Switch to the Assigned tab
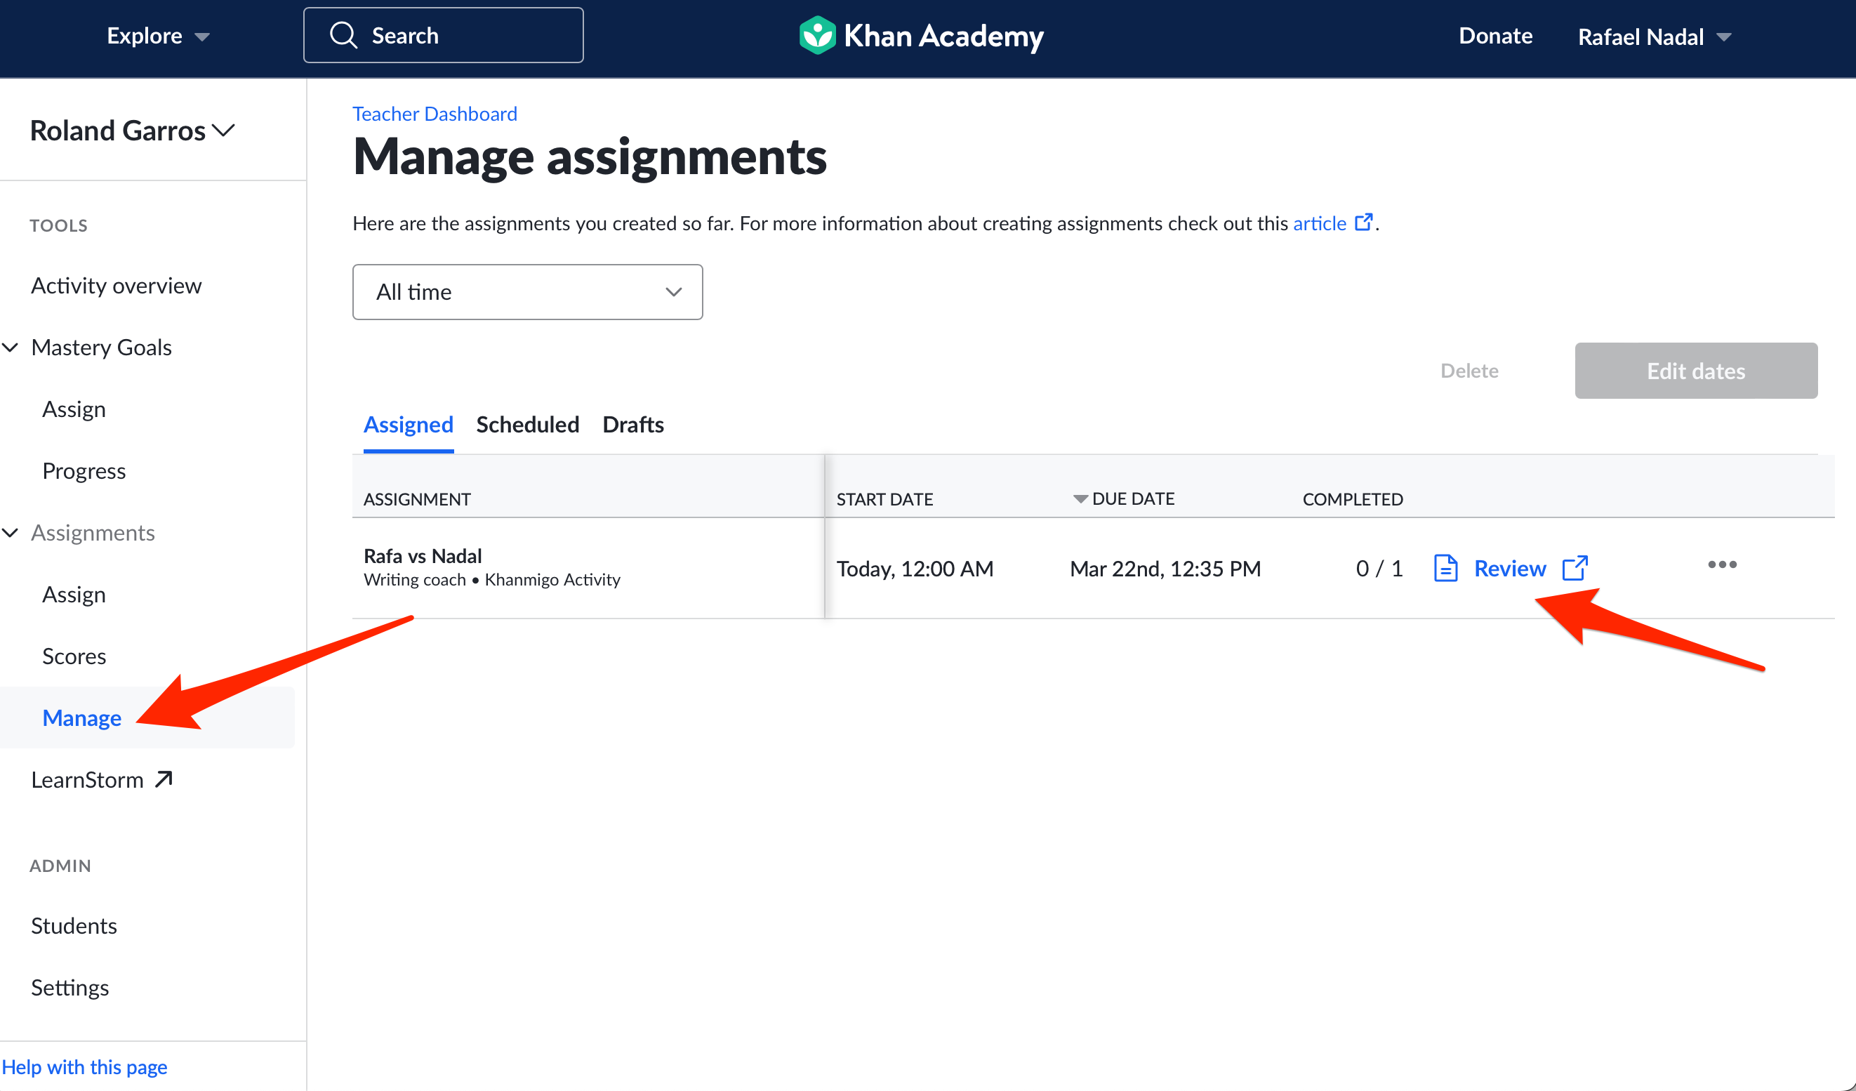Image resolution: width=1856 pixels, height=1091 pixels. 408,424
